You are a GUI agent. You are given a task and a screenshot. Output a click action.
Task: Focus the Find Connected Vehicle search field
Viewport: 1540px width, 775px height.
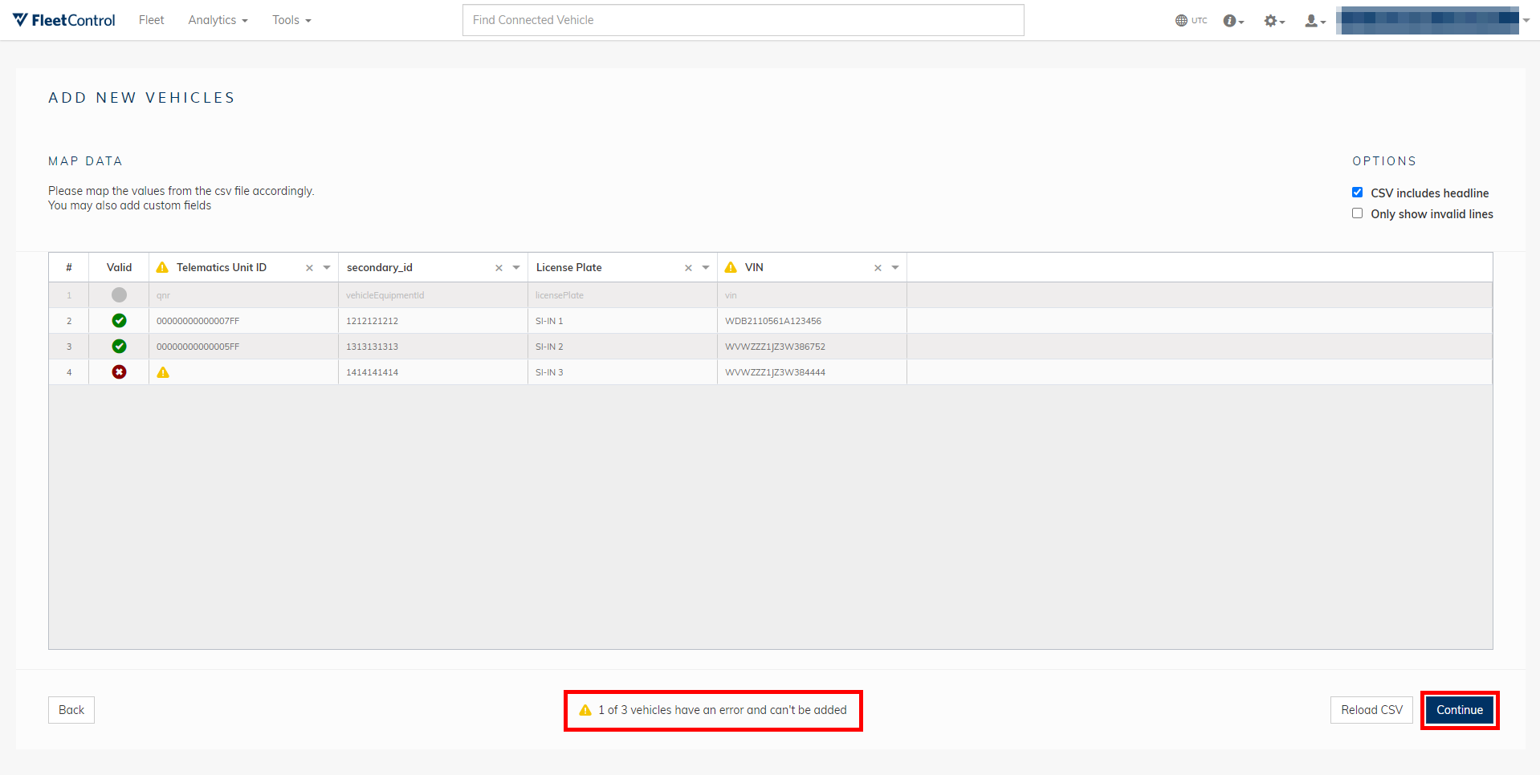[x=744, y=20]
